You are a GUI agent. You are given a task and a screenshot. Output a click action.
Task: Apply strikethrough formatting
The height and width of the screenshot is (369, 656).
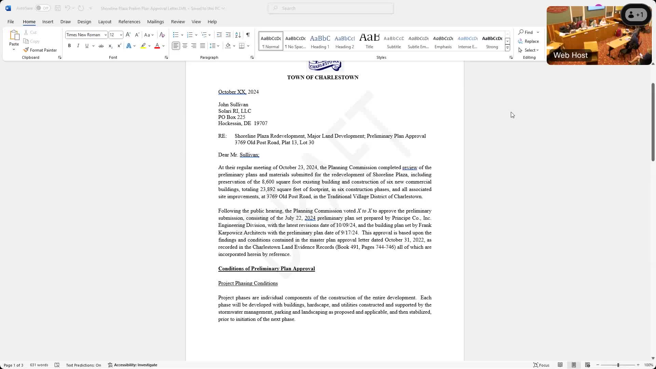(x=101, y=46)
